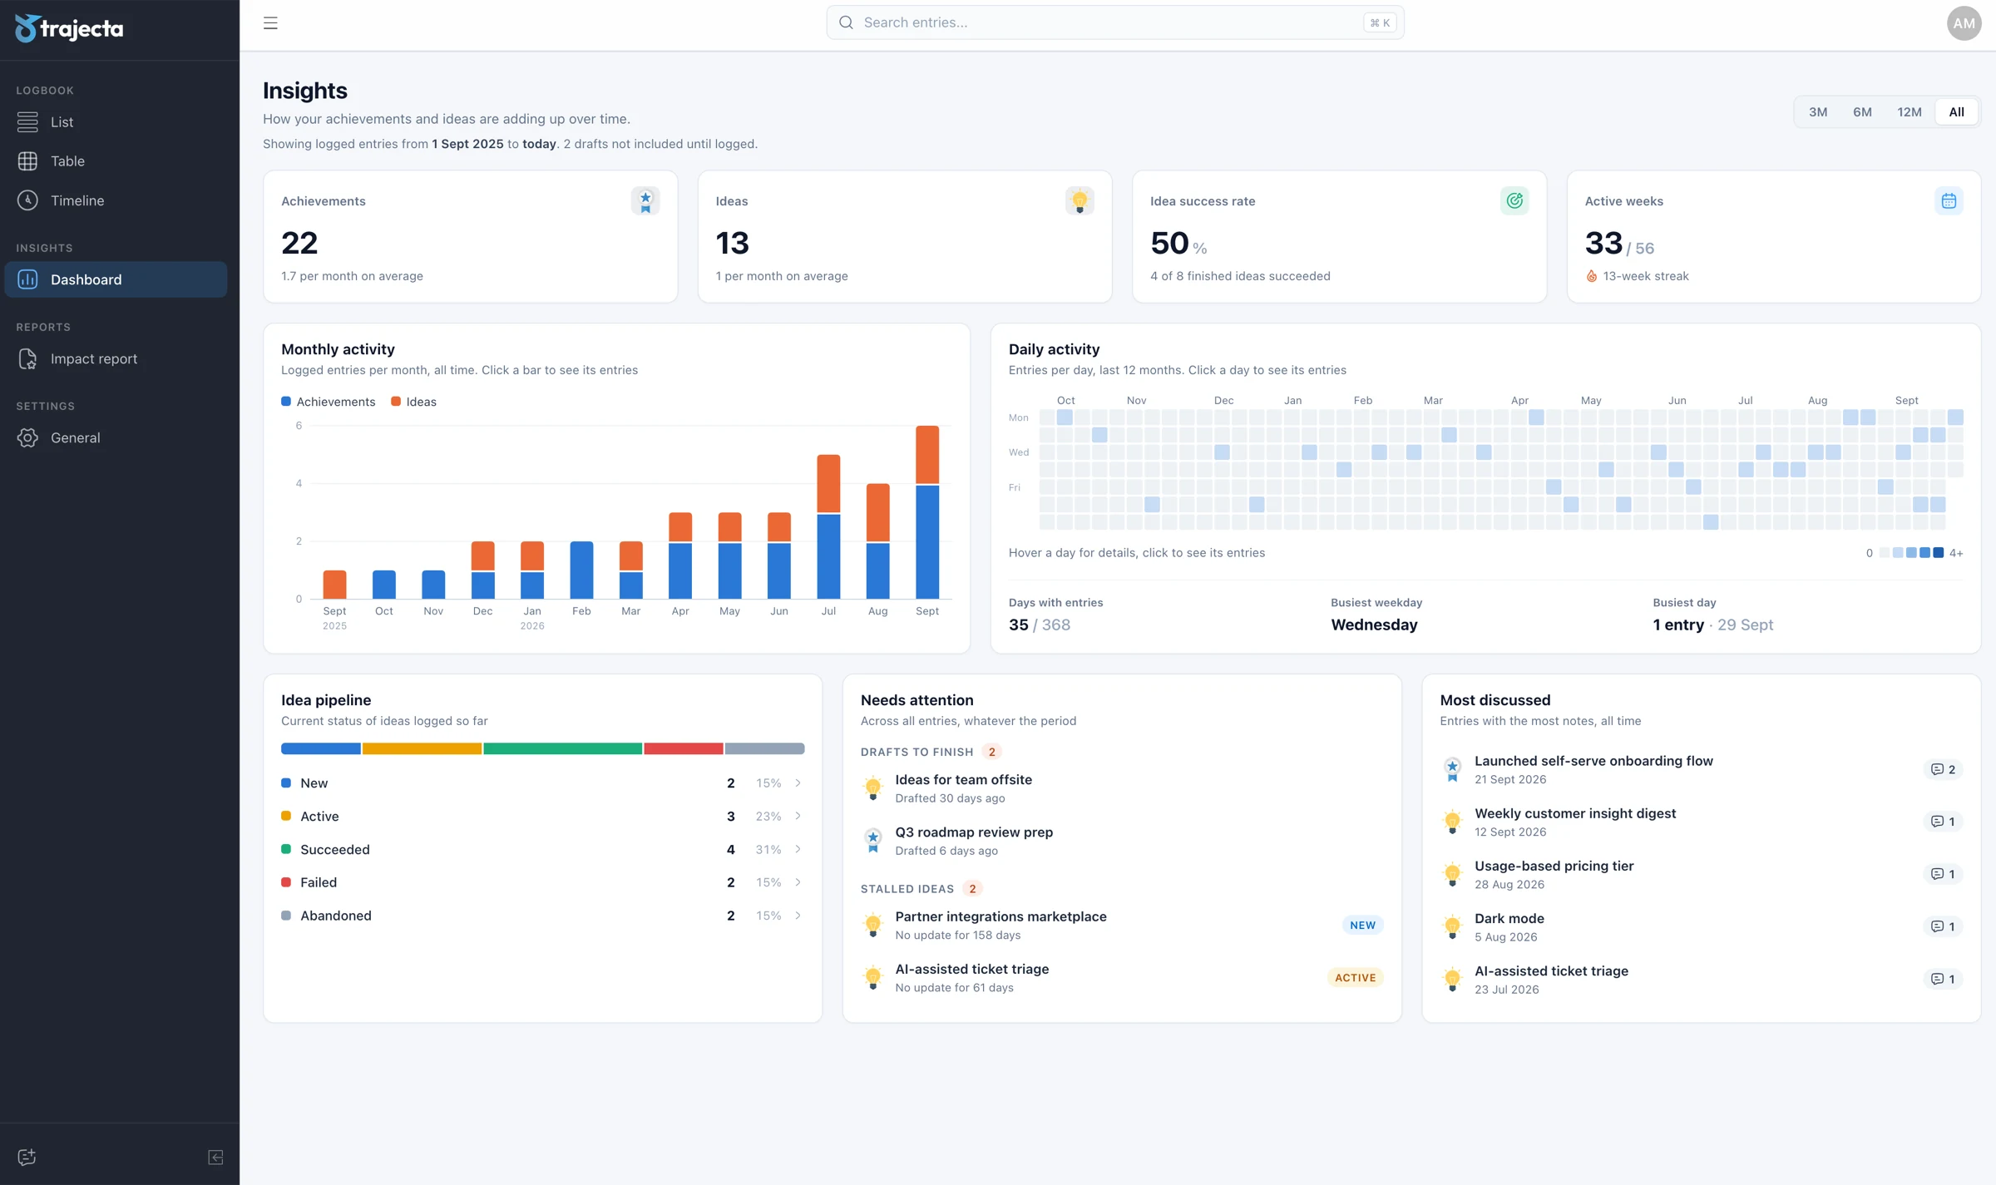Click the July bar in Monthly activity chart

(x=828, y=526)
